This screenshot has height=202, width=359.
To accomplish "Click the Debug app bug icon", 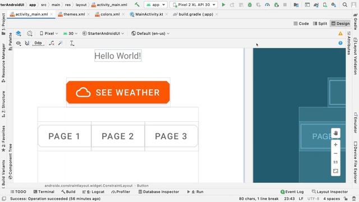I will tap(250, 4).
